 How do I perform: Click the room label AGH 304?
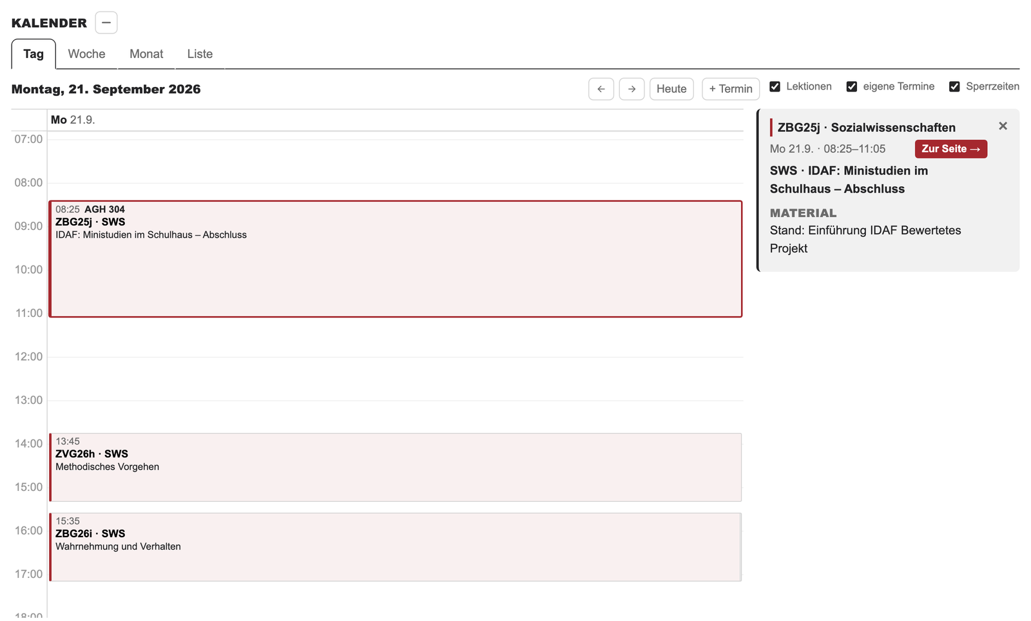(104, 209)
